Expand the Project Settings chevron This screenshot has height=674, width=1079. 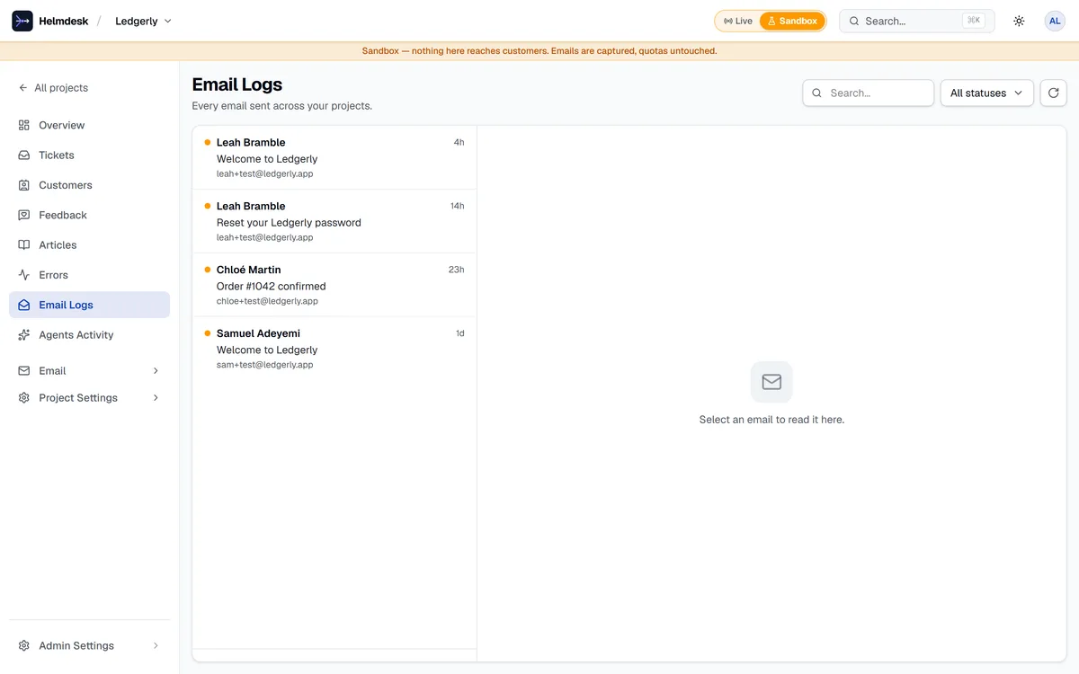click(156, 397)
